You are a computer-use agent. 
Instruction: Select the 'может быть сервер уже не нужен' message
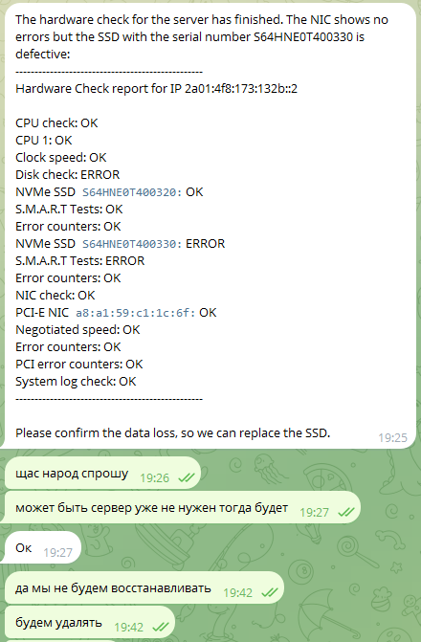pos(183,508)
